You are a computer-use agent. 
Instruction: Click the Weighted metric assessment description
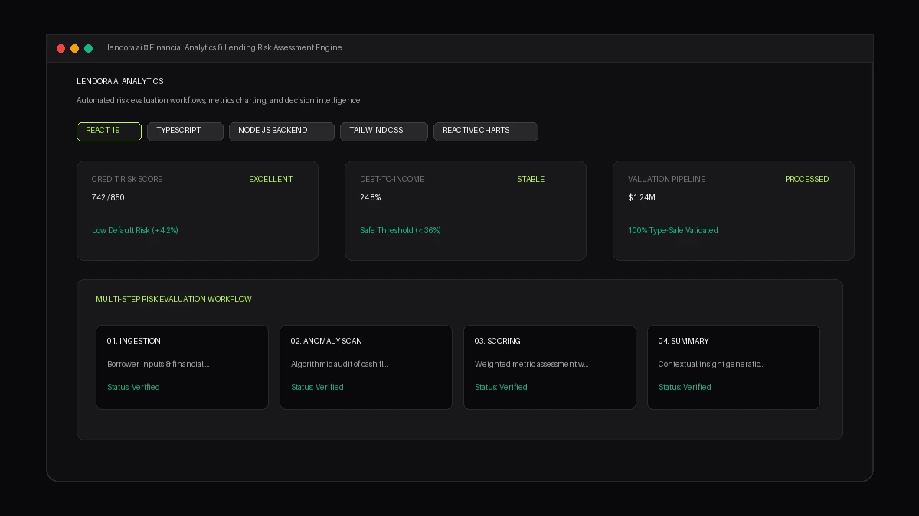coord(531,364)
